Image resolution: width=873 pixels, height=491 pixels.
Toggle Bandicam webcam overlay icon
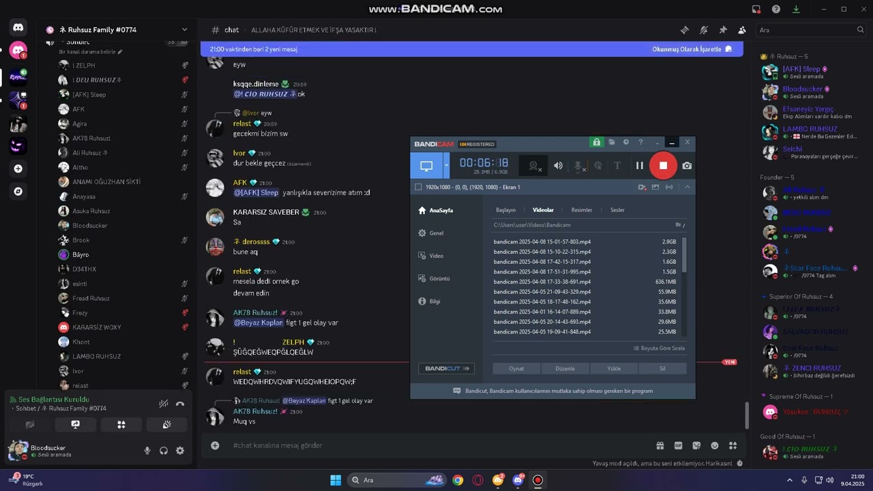click(534, 166)
